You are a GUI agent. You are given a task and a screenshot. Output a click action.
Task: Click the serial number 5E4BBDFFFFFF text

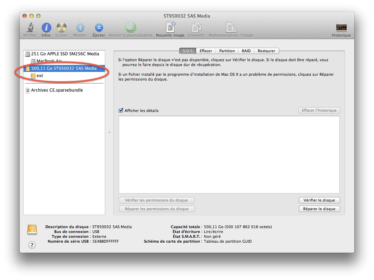pos(106,241)
